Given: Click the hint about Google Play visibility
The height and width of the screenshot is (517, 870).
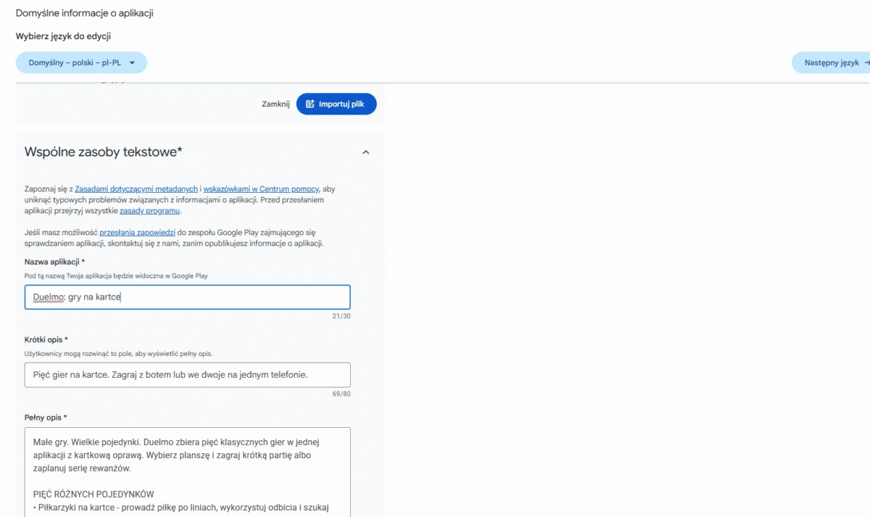Looking at the screenshot, I should pyautogui.click(x=116, y=276).
